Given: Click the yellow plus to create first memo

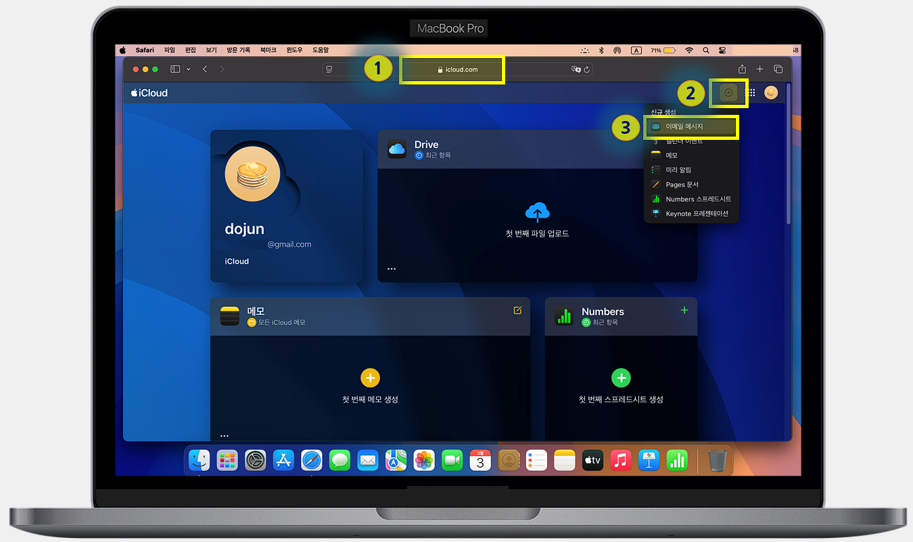Looking at the screenshot, I should coord(370,378).
